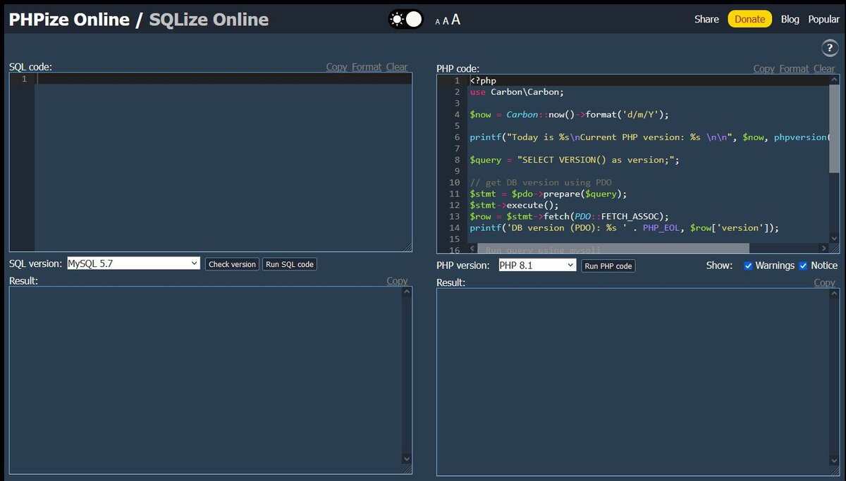
Task: Click the down arrow in PHP Result scrollbar
Action: (x=835, y=461)
